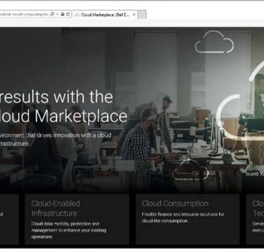Click the search magnifier in the address bar
This screenshot has height=249, width=264.
point(52,14)
